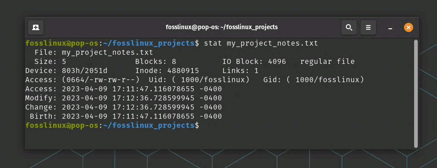Click the Gid: ( 1000/fosslinux) text
This screenshot has height=168, width=437.
coord(313,80)
